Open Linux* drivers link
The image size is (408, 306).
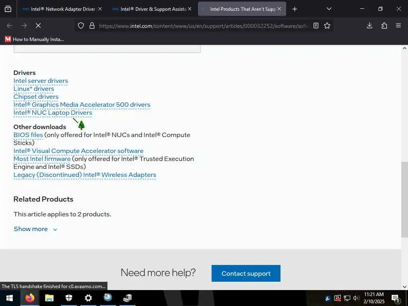click(34, 89)
